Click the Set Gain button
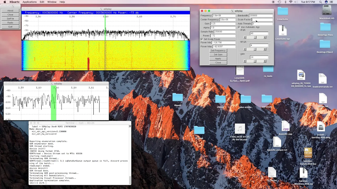Screen dimensions: 337x189 pyautogui.click(x=218, y=55)
